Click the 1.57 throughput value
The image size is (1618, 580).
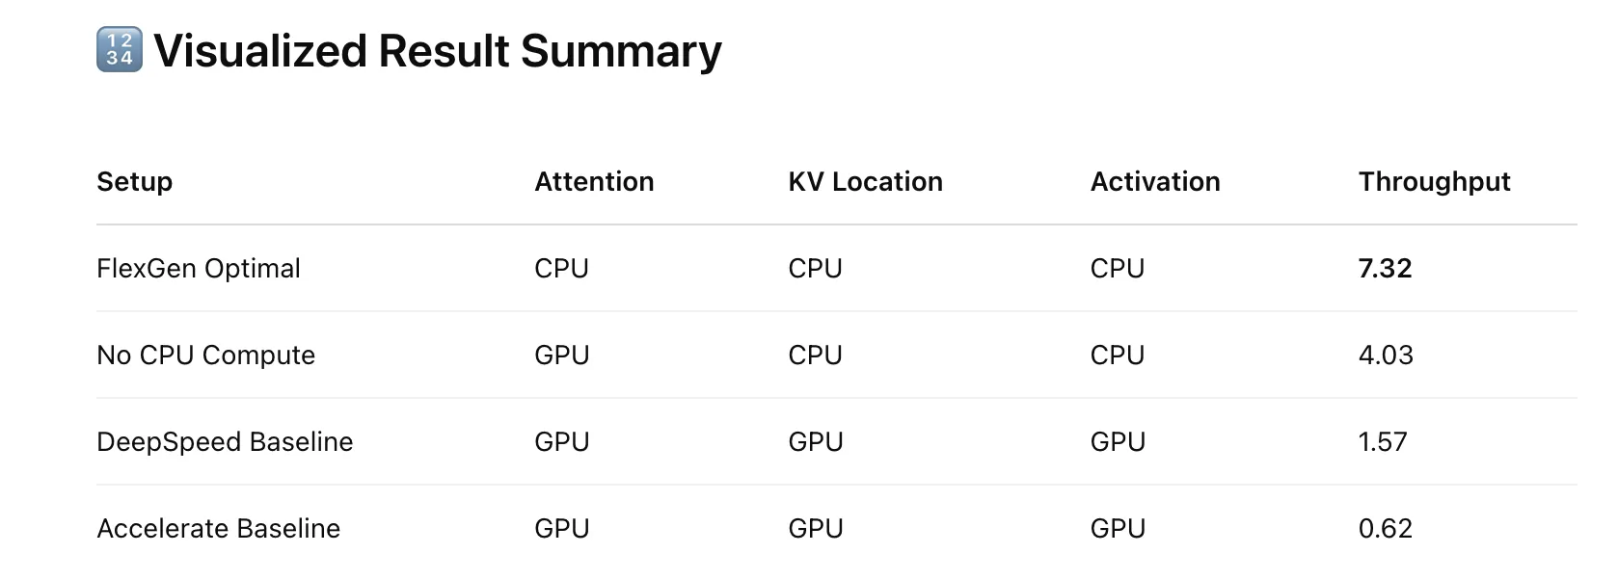pyautogui.click(x=1383, y=441)
